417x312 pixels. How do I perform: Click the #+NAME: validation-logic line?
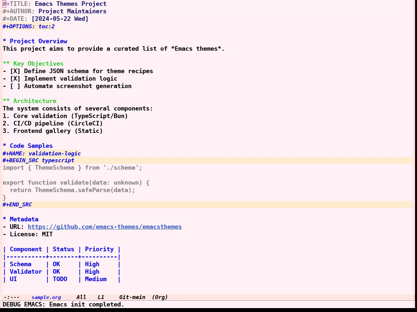pyautogui.click(x=42, y=153)
